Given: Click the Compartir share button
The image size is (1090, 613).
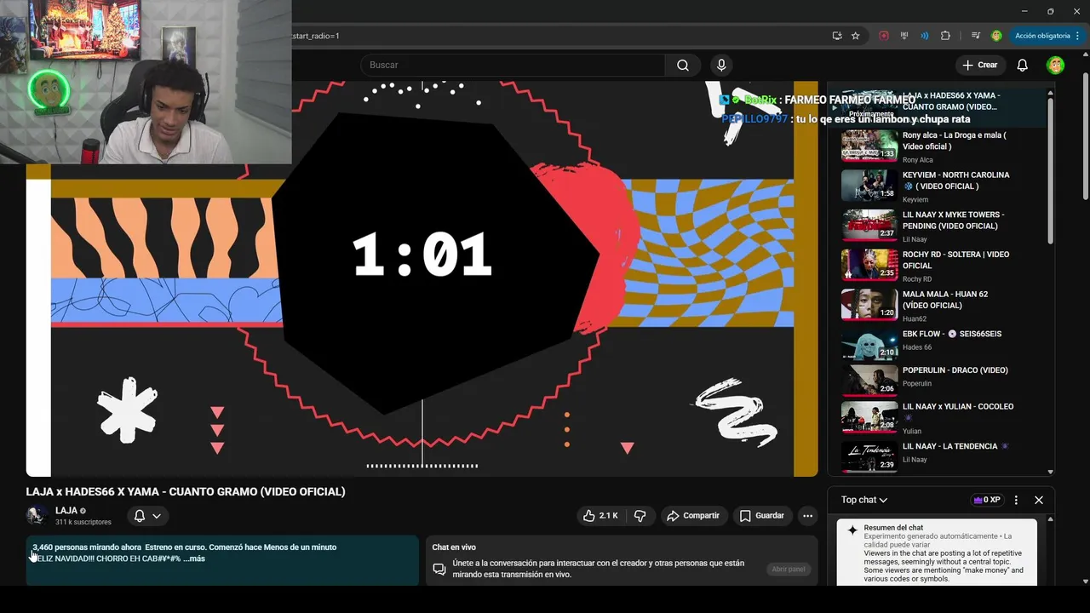Looking at the screenshot, I should (693, 516).
